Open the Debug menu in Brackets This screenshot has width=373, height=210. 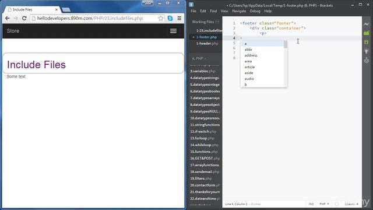pos(255,11)
